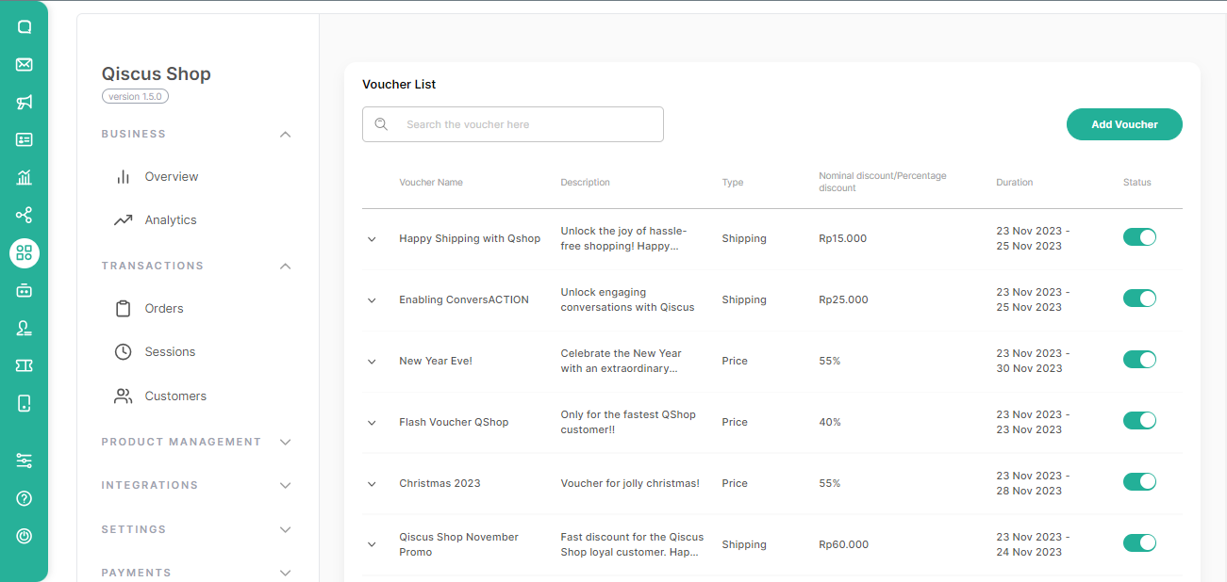Click the Add Voucher button

(x=1124, y=124)
